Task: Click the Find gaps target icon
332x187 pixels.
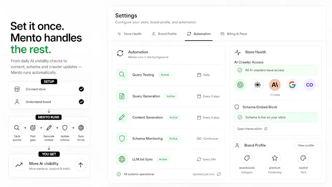Action: click(x=33, y=128)
